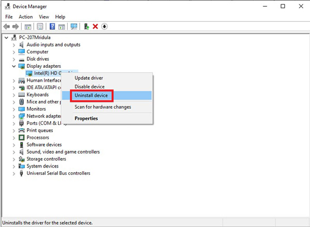Open Properties from the context menu

pos(86,118)
